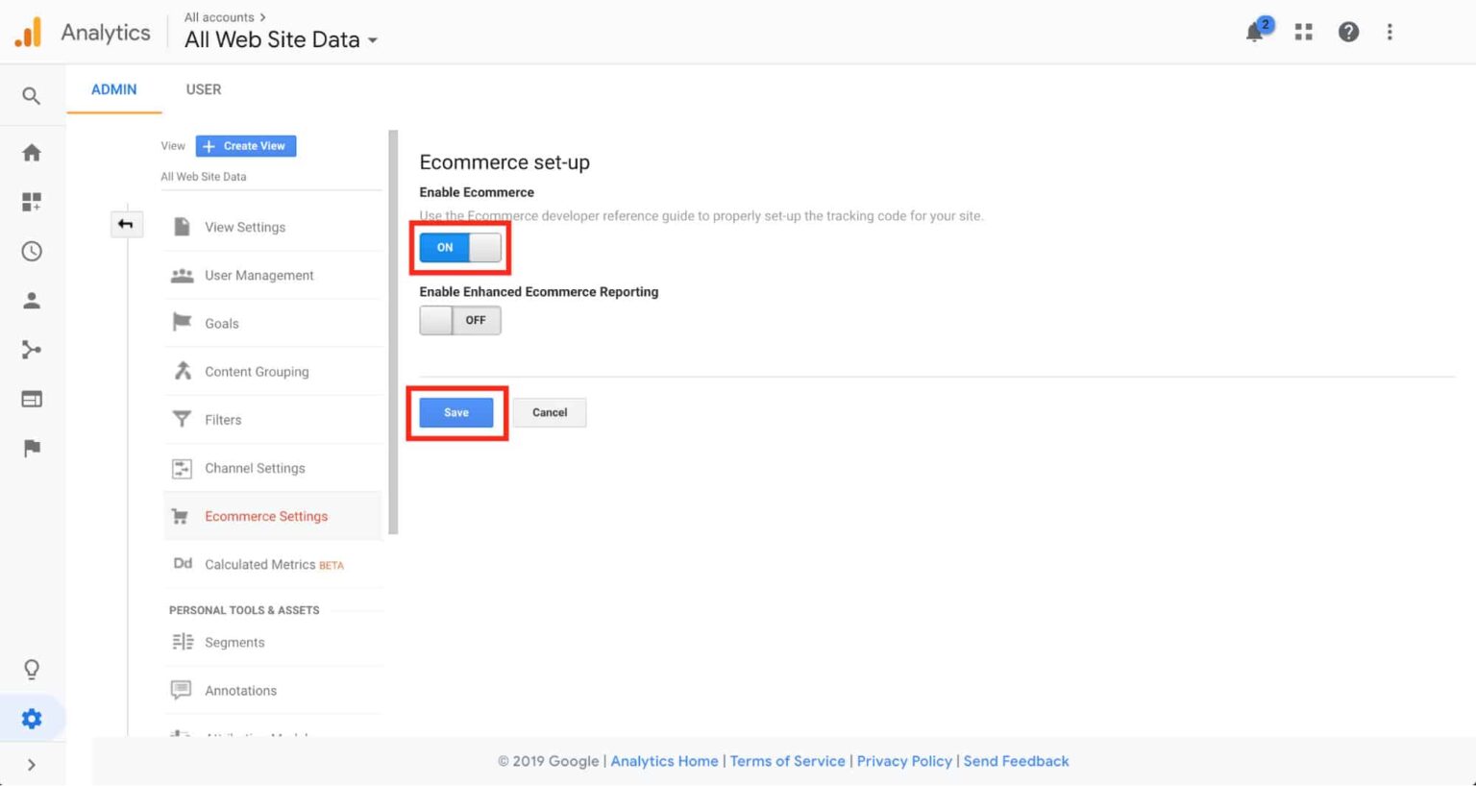Switch to the USER tab
The height and width of the screenshot is (786, 1476).
[x=203, y=89]
